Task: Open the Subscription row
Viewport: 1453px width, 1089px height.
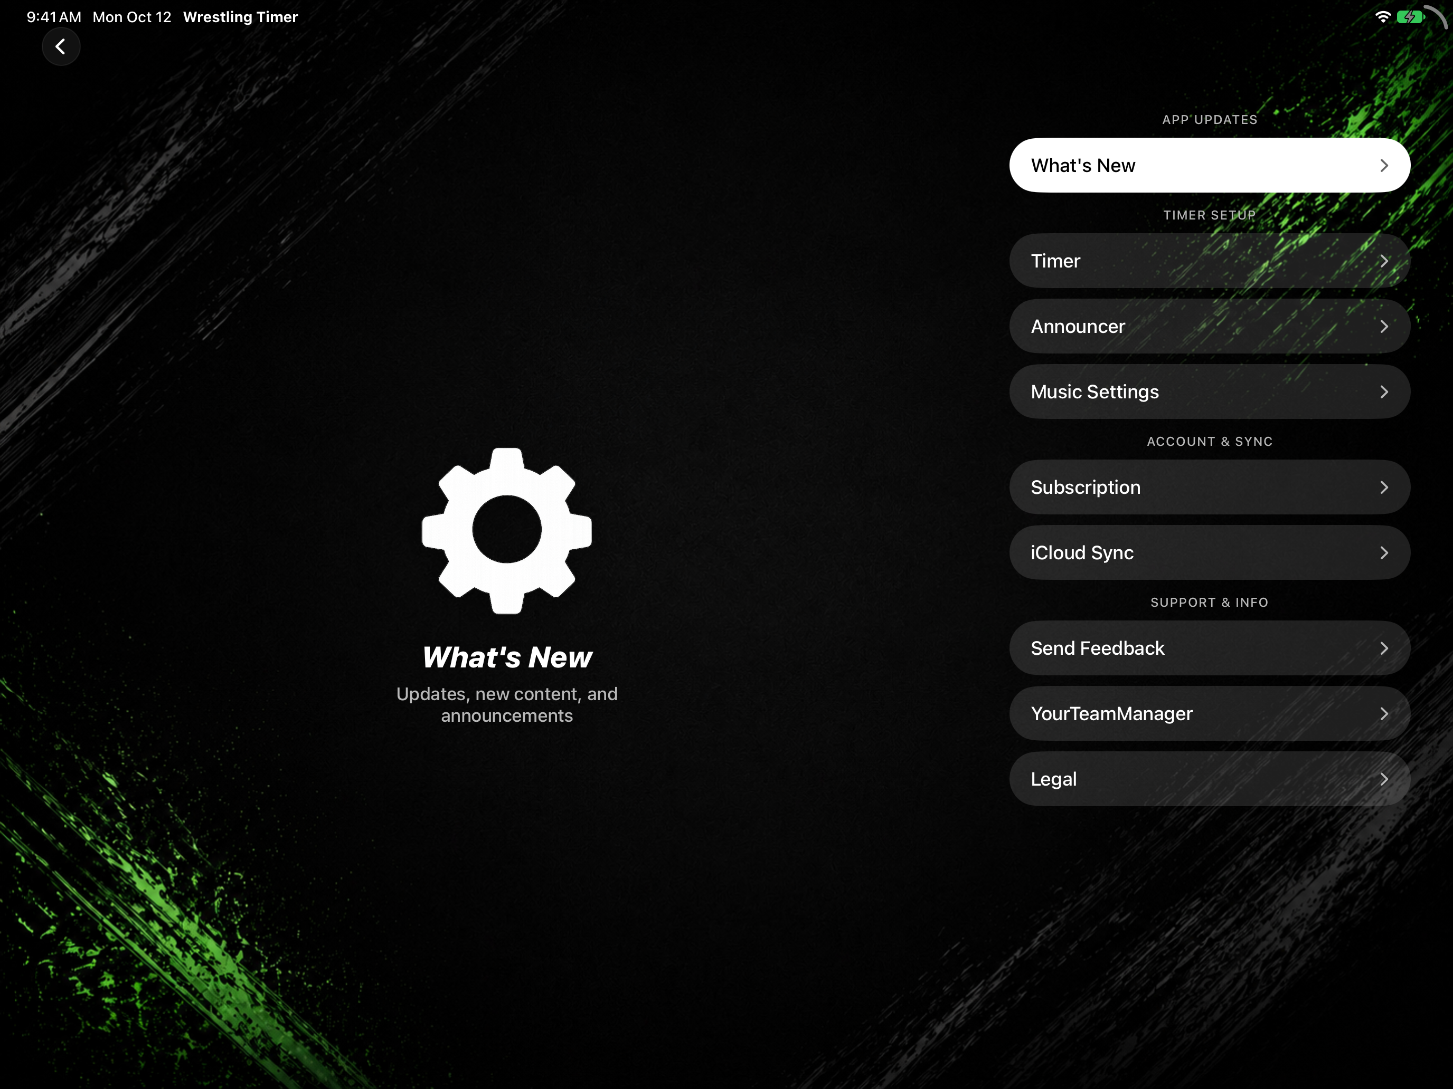Action: coord(1209,487)
